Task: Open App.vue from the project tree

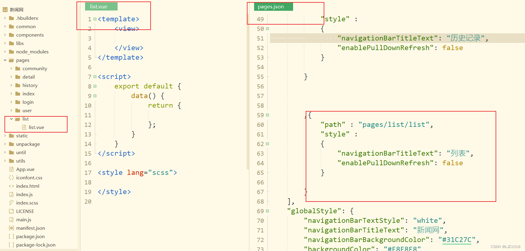Action: [25, 169]
